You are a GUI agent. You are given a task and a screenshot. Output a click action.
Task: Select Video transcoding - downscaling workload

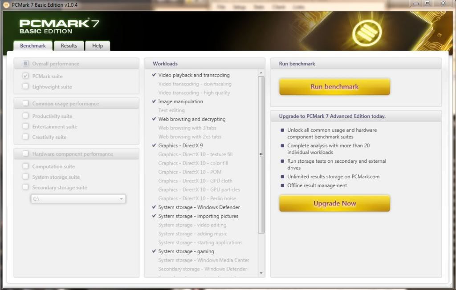click(195, 84)
